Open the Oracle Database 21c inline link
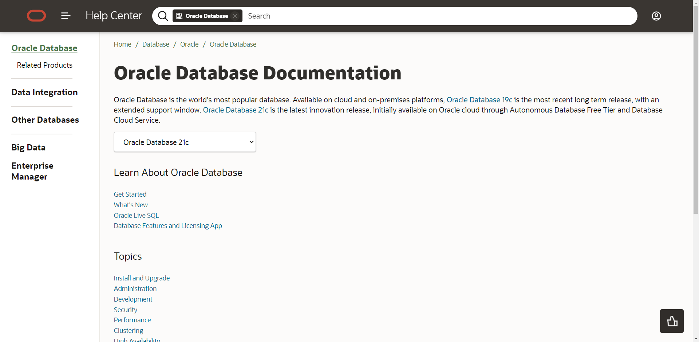 click(x=236, y=110)
